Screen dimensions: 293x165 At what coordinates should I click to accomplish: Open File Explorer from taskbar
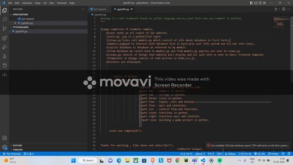127,160
